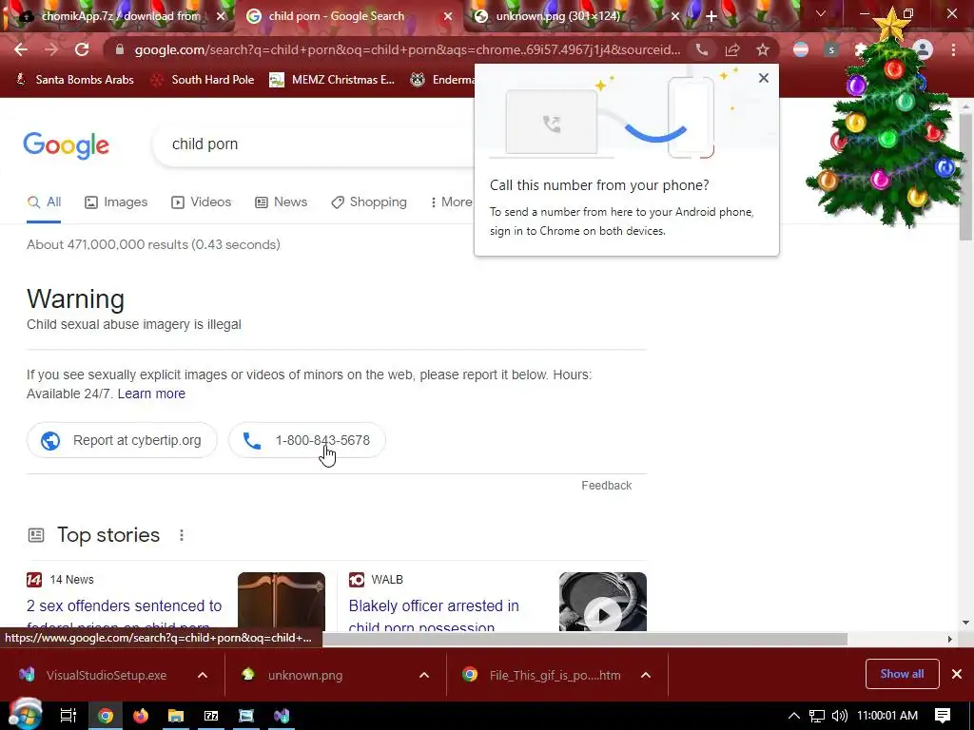Click the scroll-down arrow on vertical scrollbar
Viewport: 974px width, 730px height.
pos(965,623)
